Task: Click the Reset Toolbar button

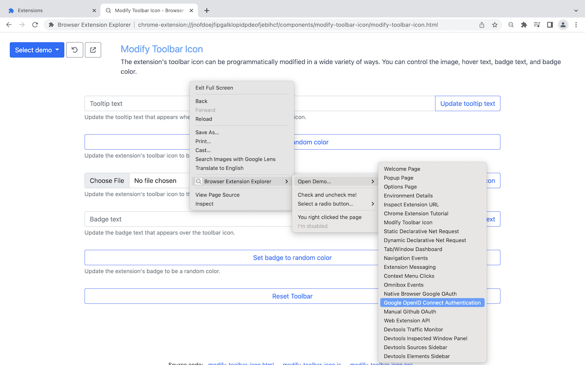Action: (x=292, y=296)
